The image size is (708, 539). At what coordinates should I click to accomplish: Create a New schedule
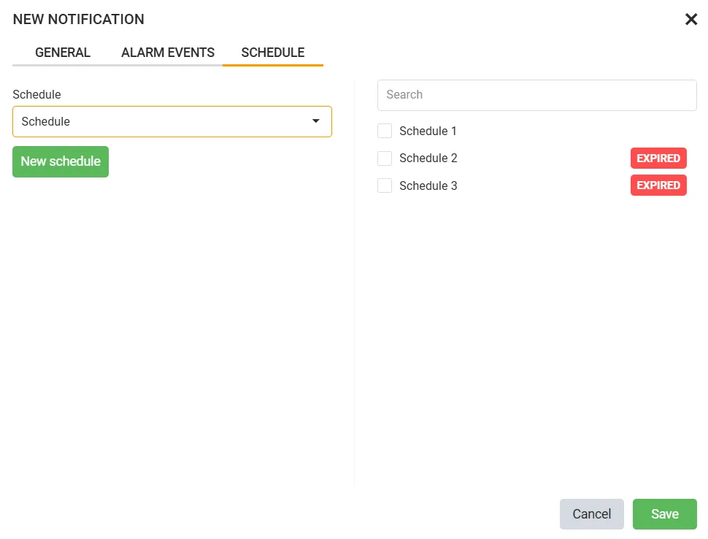click(61, 161)
